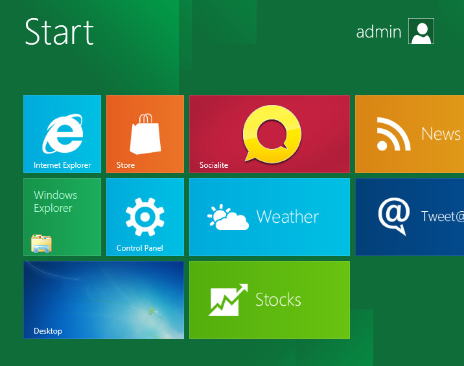Open Windows Explorer tile

click(62, 217)
